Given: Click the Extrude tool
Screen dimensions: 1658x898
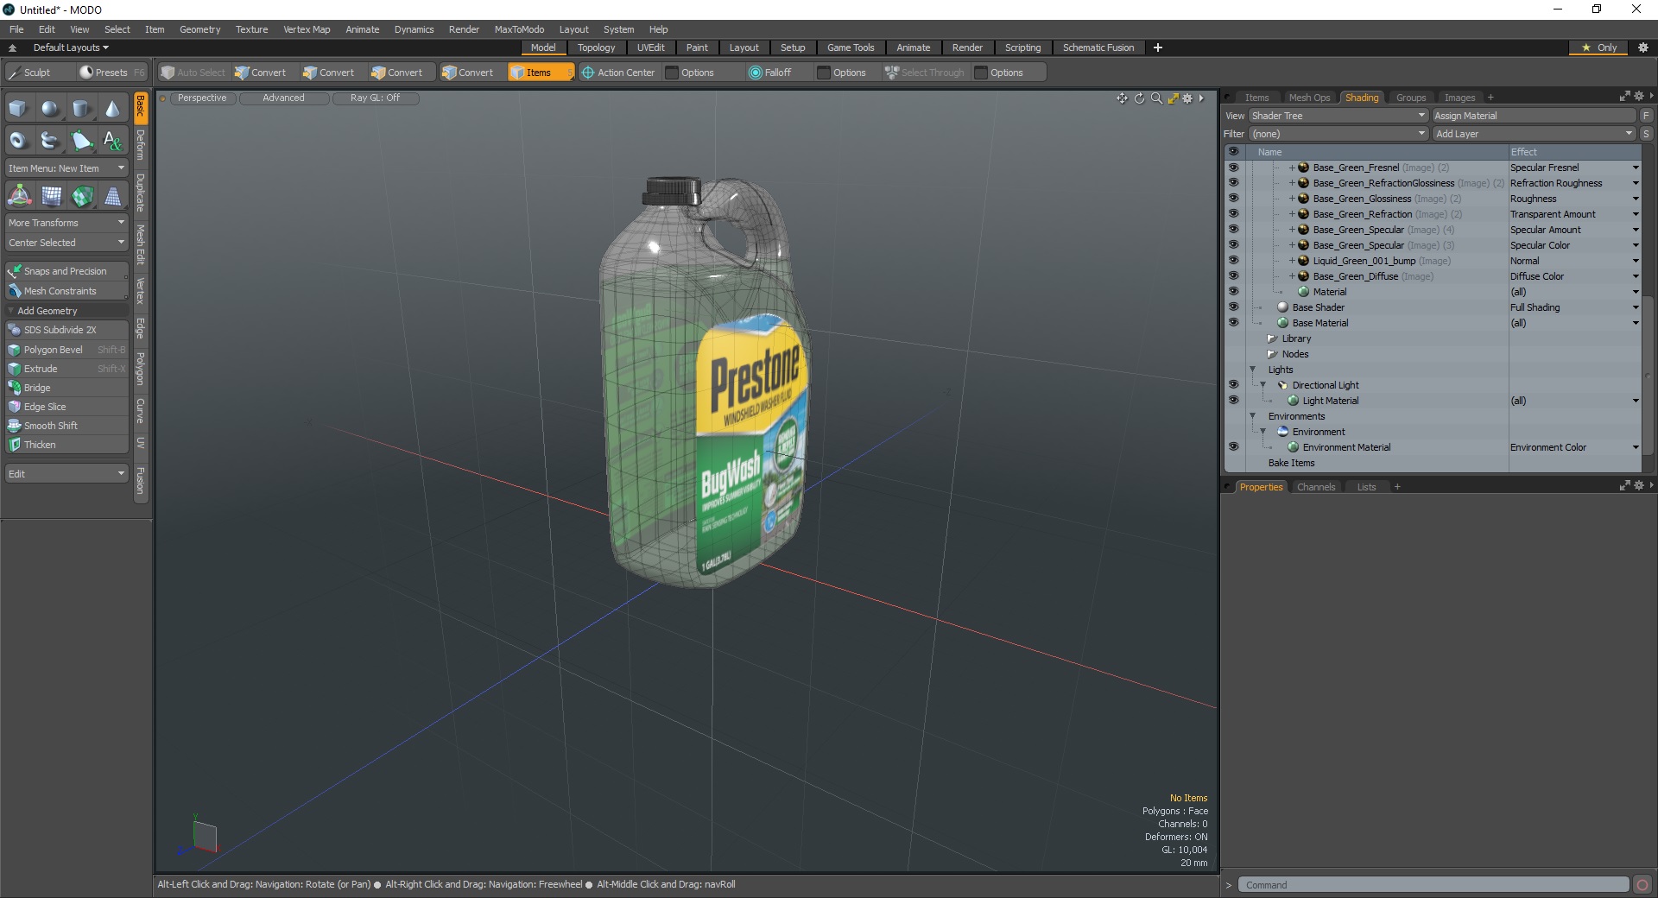Looking at the screenshot, I should tap(67, 369).
